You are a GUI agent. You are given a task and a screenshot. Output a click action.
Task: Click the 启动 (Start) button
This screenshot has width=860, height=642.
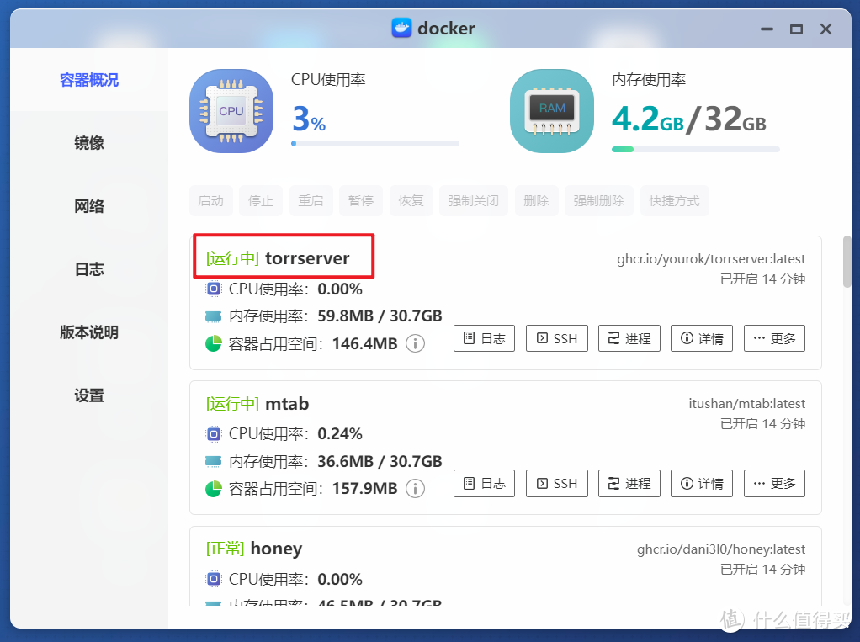tap(210, 200)
